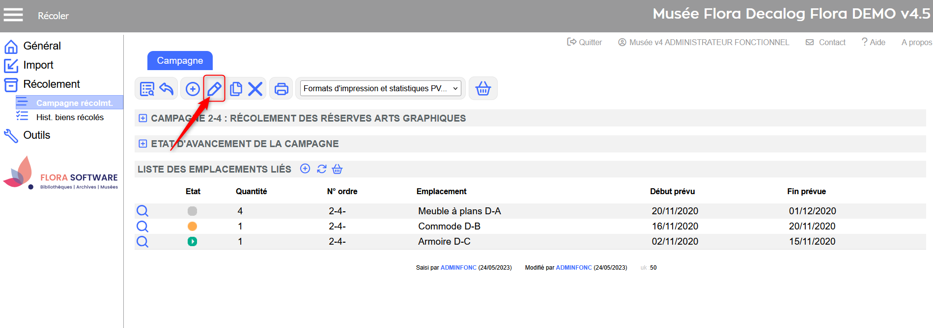Click the add new campaign plus icon

[193, 89]
